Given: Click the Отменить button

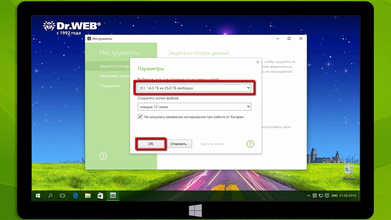Looking at the screenshot, I should (178, 144).
